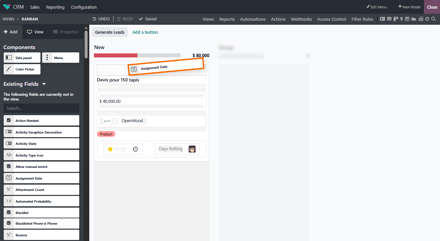Click the salesperson avatar on the card
Screen dimensions: 440x241
[192, 149]
